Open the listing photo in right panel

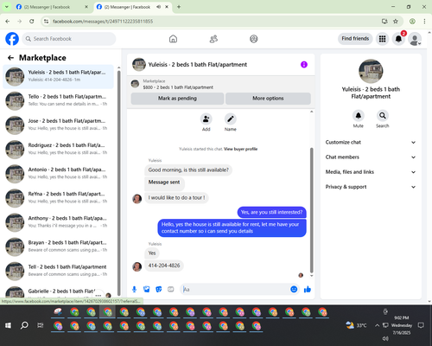pyautogui.click(x=371, y=71)
